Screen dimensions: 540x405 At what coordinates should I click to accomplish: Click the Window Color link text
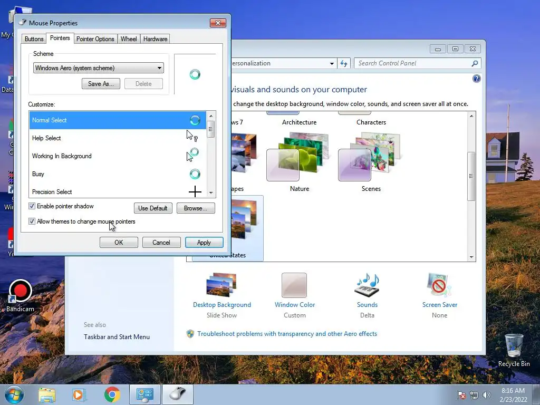pyautogui.click(x=295, y=305)
